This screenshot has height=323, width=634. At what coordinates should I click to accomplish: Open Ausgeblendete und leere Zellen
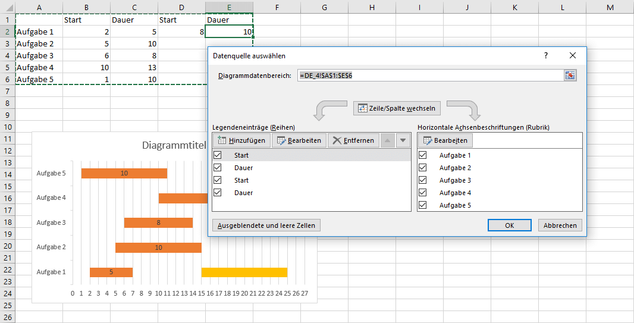[266, 225]
